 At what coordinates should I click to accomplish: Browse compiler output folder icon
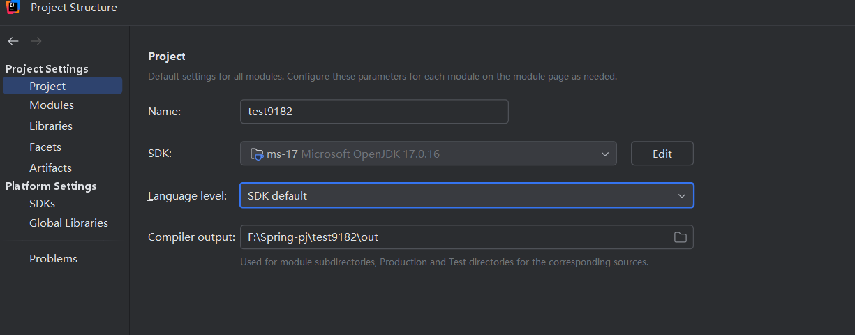[x=680, y=237]
